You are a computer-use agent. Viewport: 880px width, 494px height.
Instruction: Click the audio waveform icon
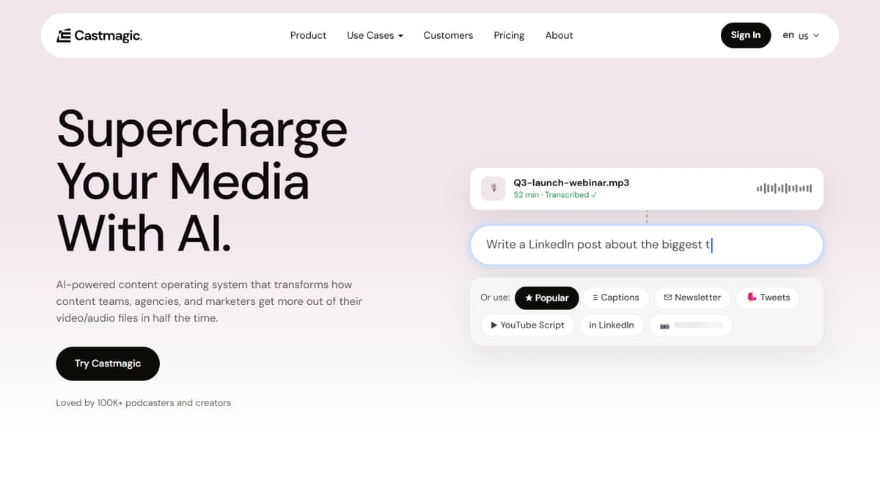click(x=784, y=188)
